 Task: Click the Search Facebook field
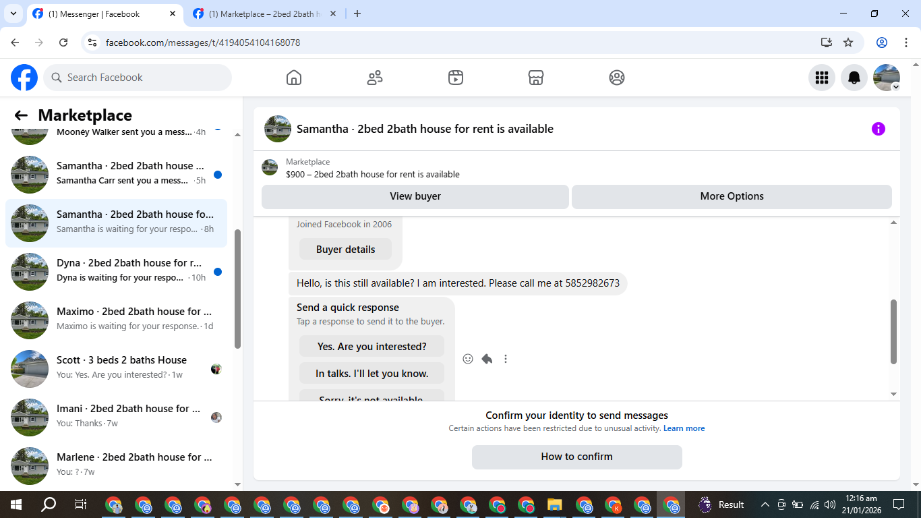point(138,78)
